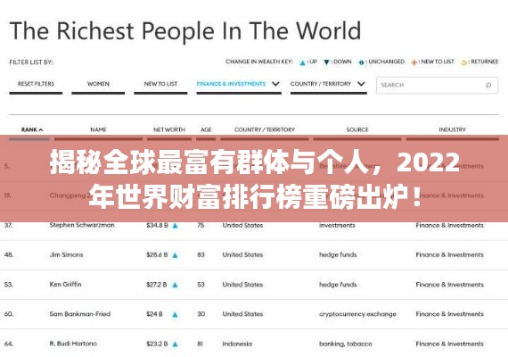Screen dimensions: 508x357
Task: Click Finance & Investments in R. Budi Hartono's row
Action: (450, 344)
